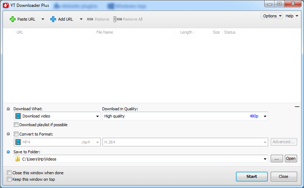Click the Close button at bottom
Screen dimensions: 304x188
(x=284, y=176)
